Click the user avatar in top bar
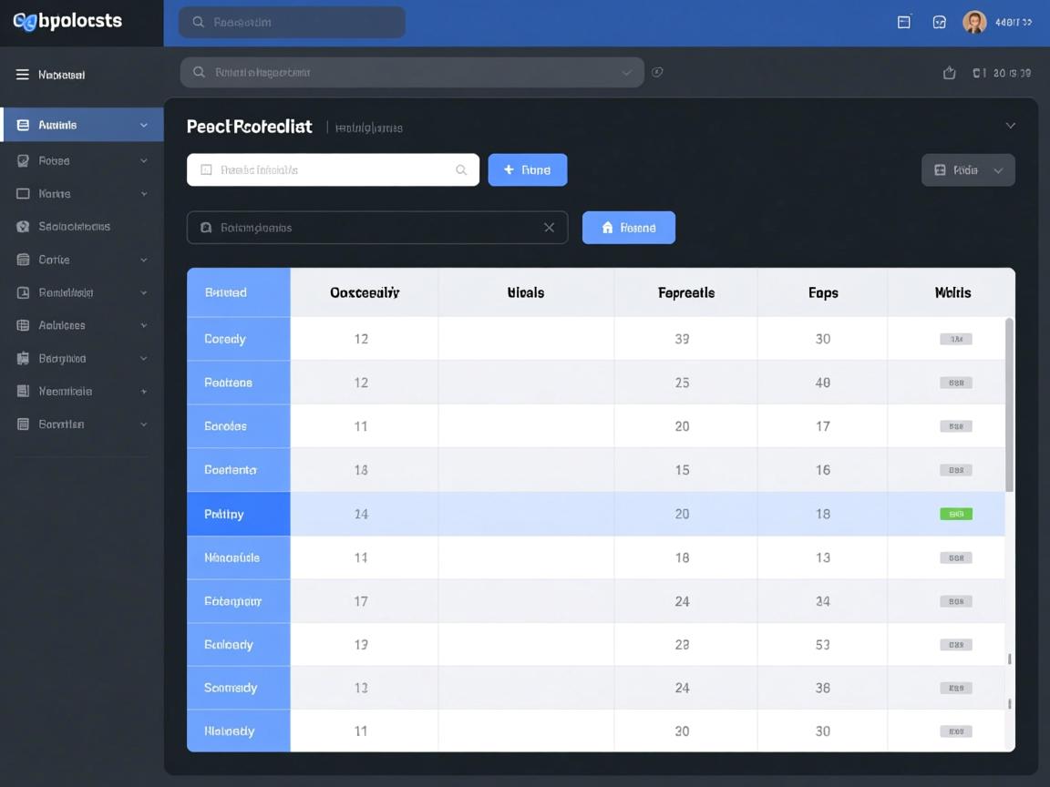The width and height of the screenshot is (1050, 787). [x=974, y=23]
